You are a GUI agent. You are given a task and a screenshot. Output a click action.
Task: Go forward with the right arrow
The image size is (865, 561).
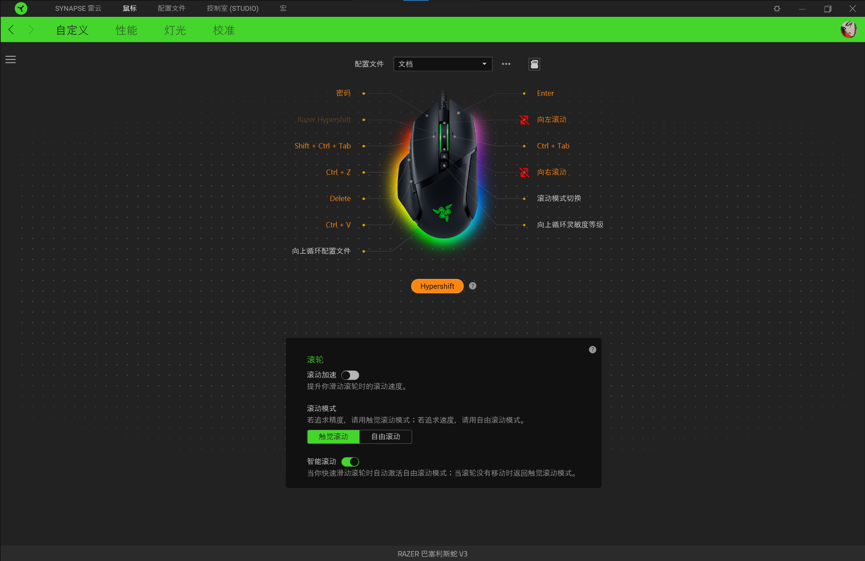coord(31,29)
